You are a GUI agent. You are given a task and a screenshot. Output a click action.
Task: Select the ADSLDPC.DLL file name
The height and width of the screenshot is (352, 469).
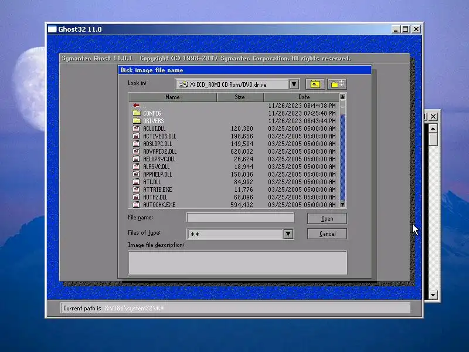tap(158, 144)
